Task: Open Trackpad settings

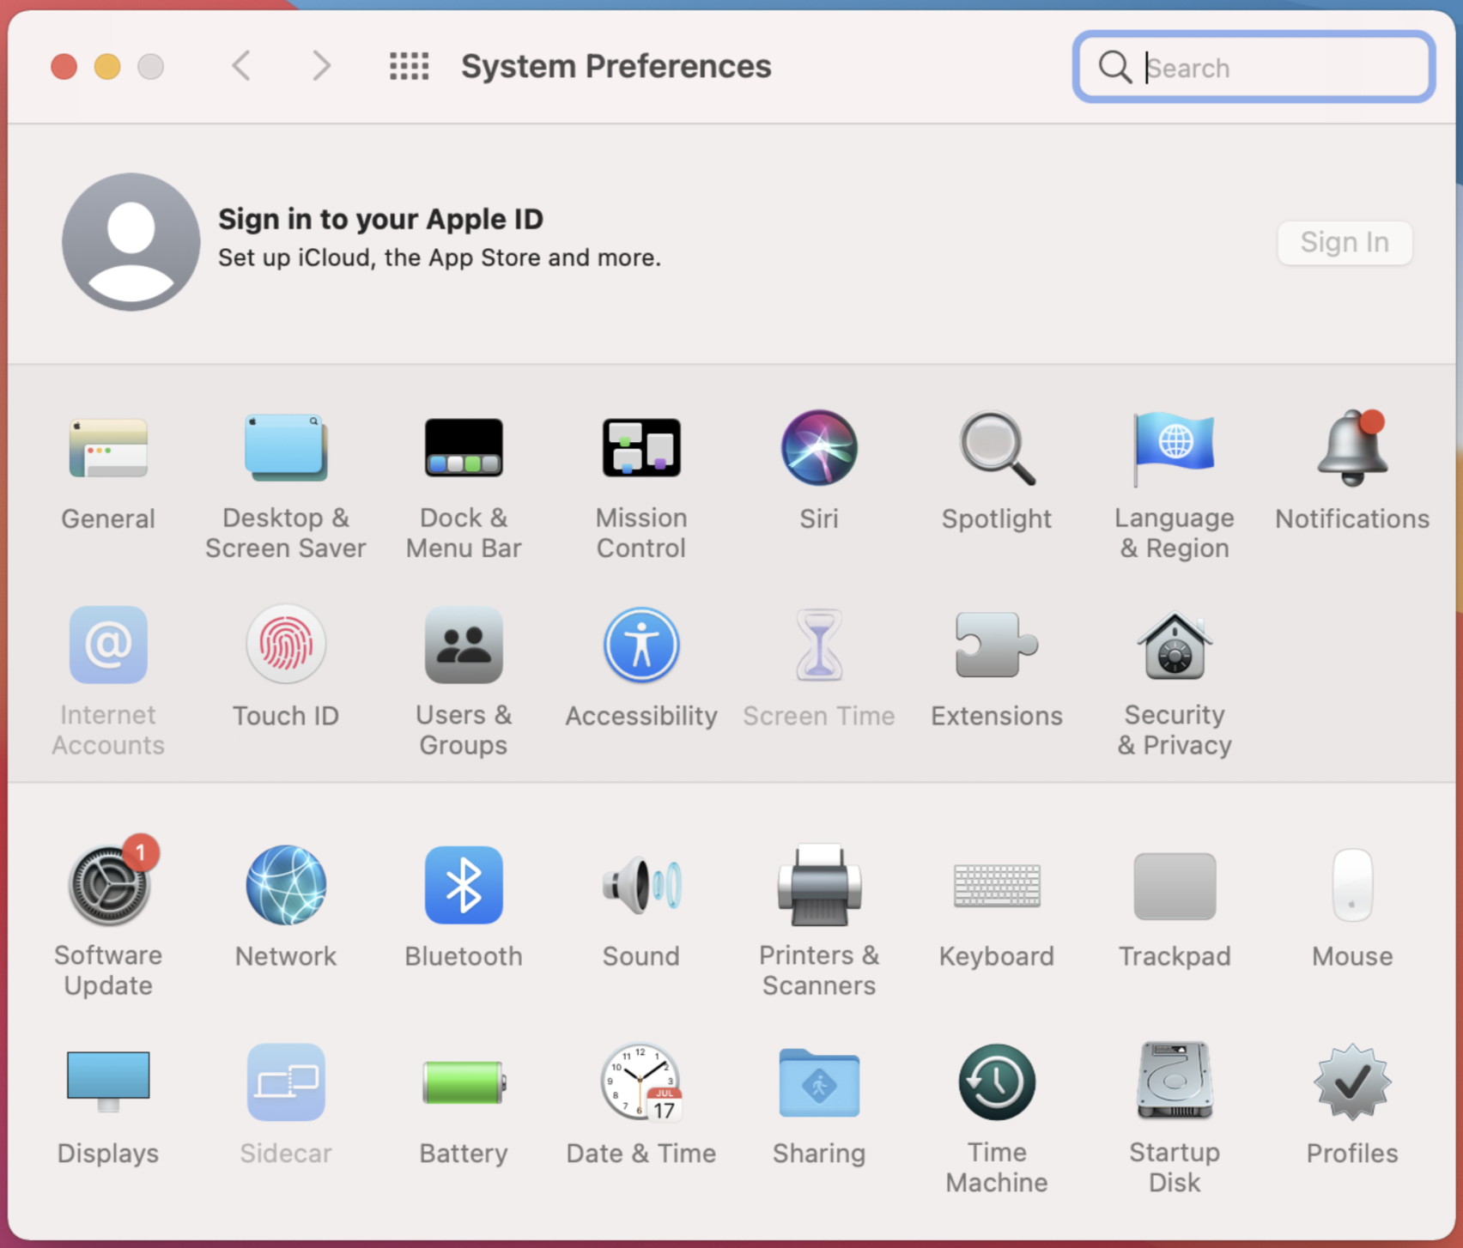Action: 1175,885
